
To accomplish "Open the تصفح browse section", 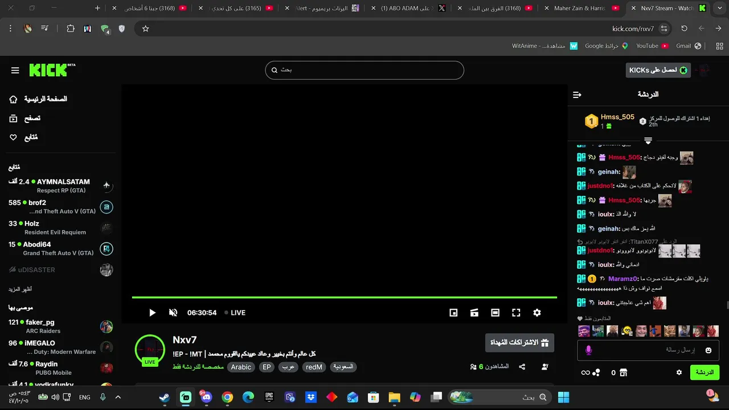I will 25,118.
